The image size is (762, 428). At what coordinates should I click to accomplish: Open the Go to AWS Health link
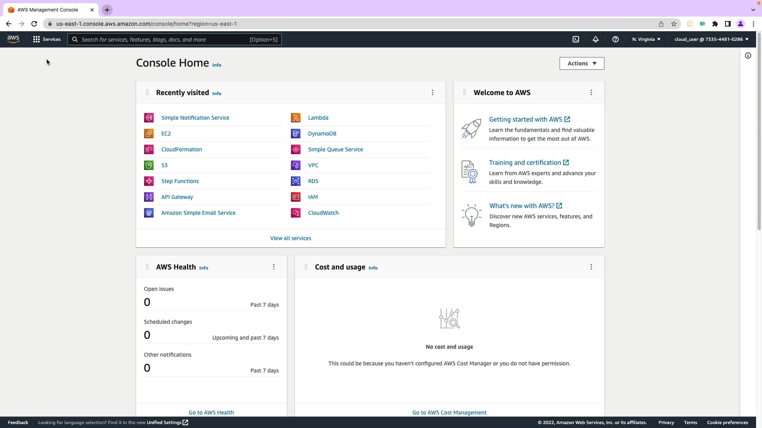coord(211,413)
